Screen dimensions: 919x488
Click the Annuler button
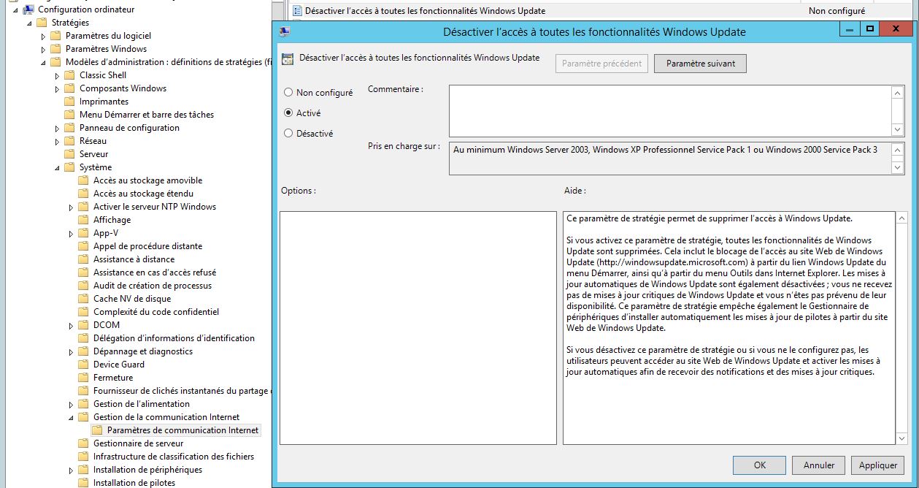(819, 465)
